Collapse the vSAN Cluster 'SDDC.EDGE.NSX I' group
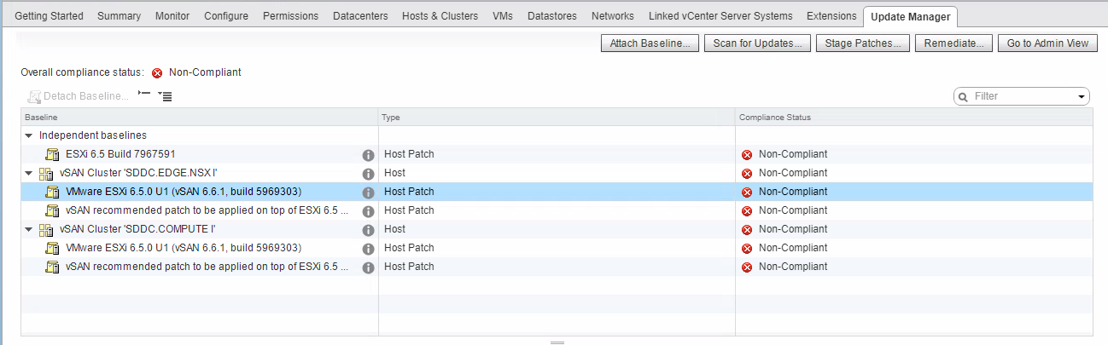The height and width of the screenshot is (345, 1108). click(x=29, y=174)
